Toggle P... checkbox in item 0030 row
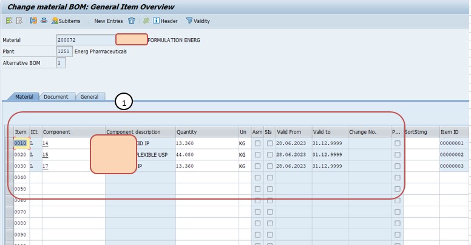The image size is (471, 245). coord(398,166)
